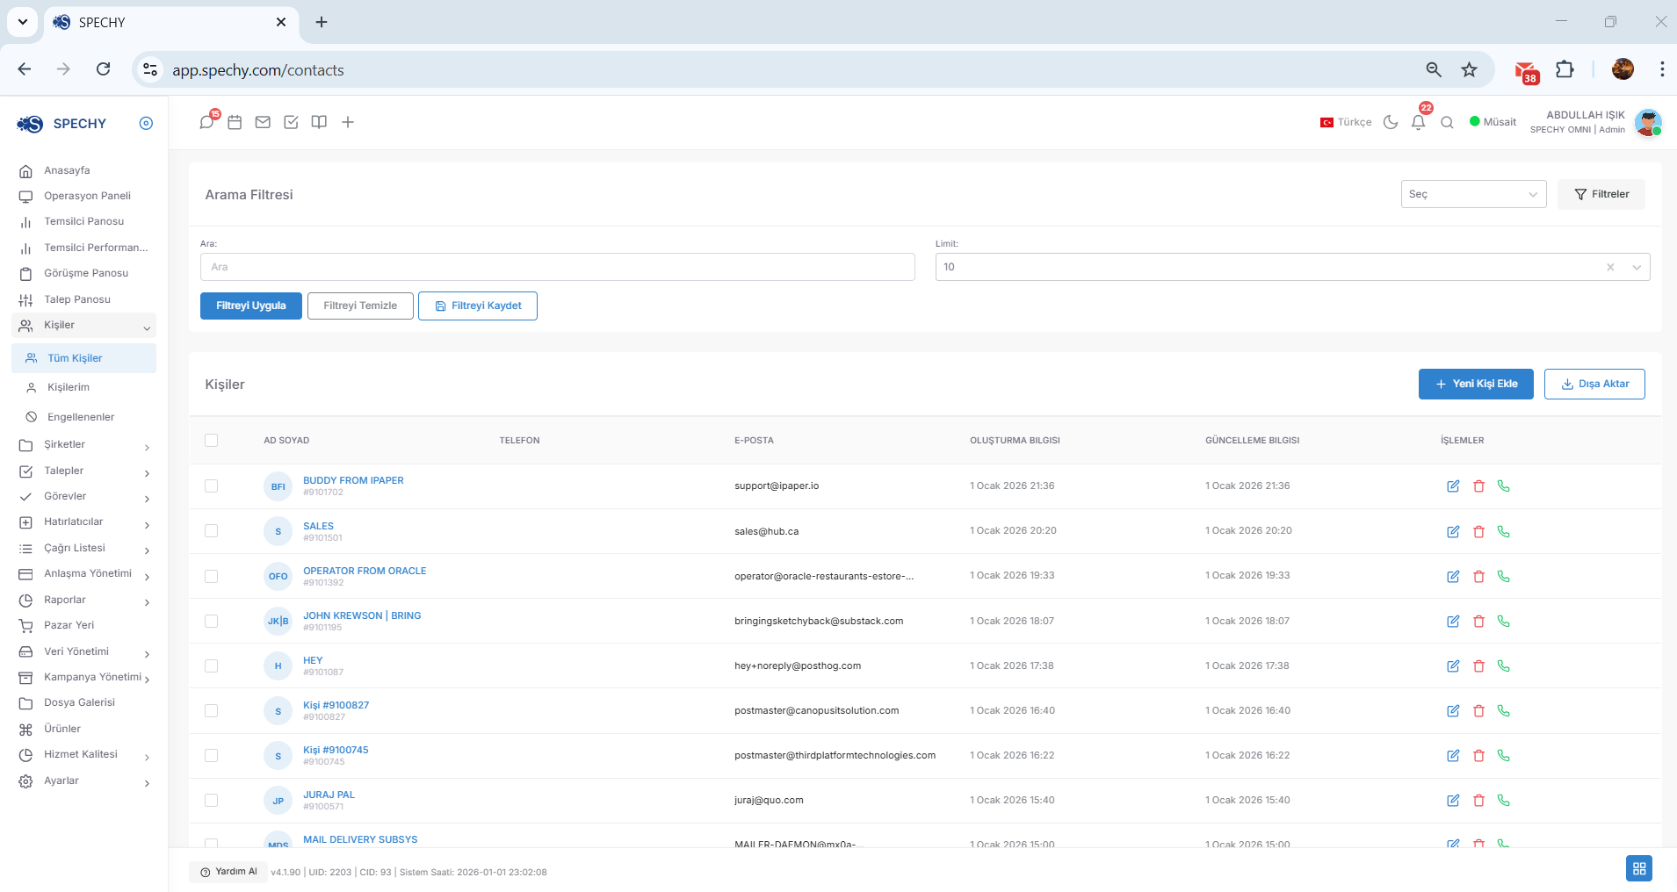Screen dimensions: 1677x892
Task: Click the Filtreyi Temizle button
Action: [x=360, y=306]
